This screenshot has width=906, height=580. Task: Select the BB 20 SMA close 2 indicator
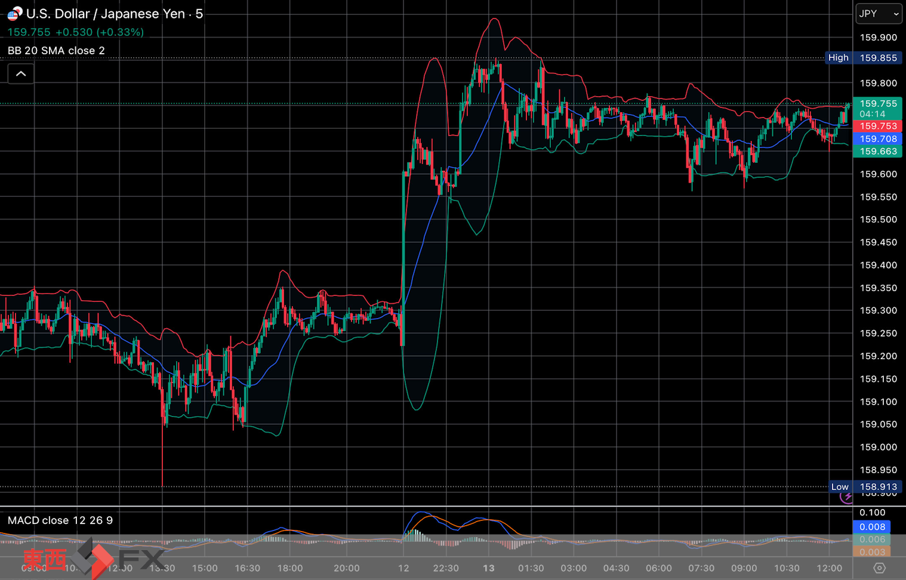56,51
